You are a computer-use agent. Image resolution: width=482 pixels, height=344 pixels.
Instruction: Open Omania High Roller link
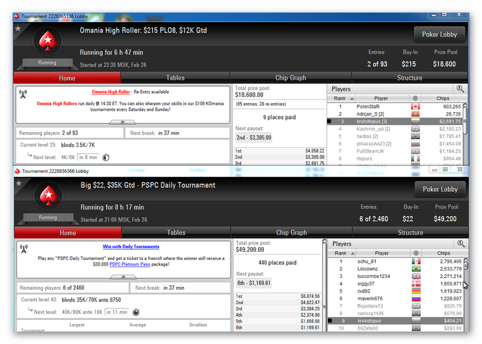click(111, 92)
